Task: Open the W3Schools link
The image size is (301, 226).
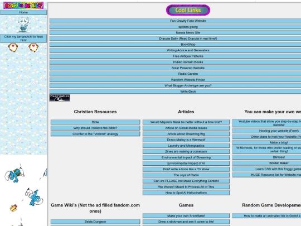Action: [266, 150]
